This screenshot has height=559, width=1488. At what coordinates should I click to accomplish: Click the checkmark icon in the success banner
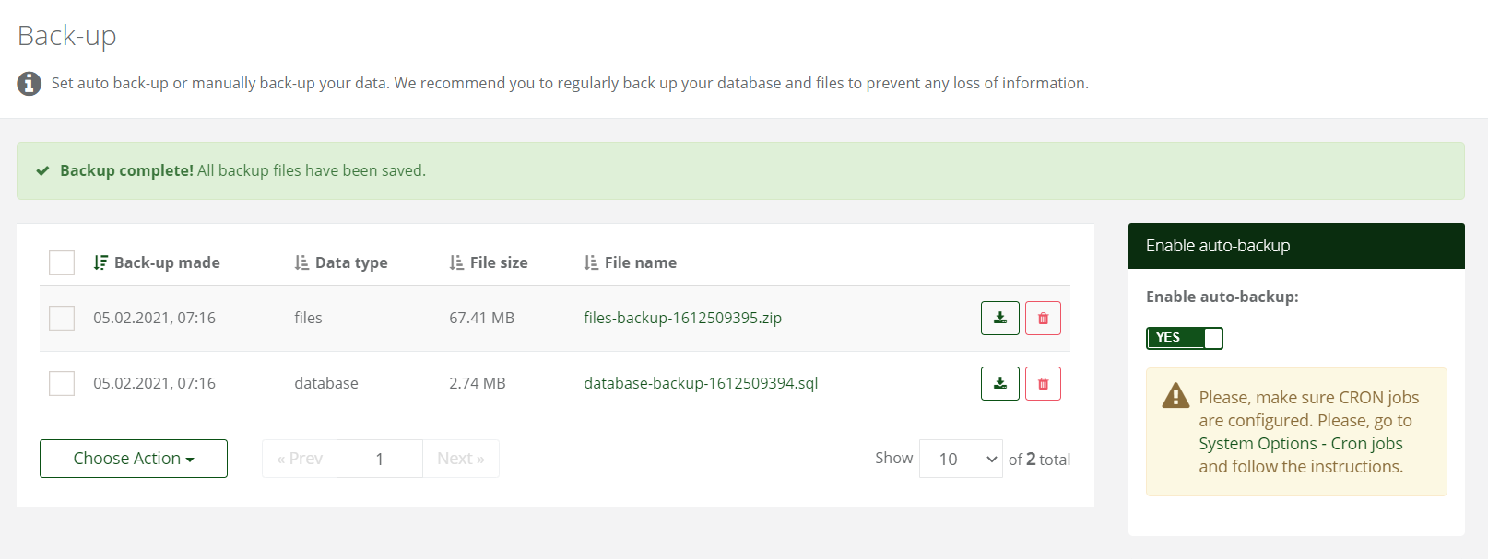pyautogui.click(x=42, y=170)
